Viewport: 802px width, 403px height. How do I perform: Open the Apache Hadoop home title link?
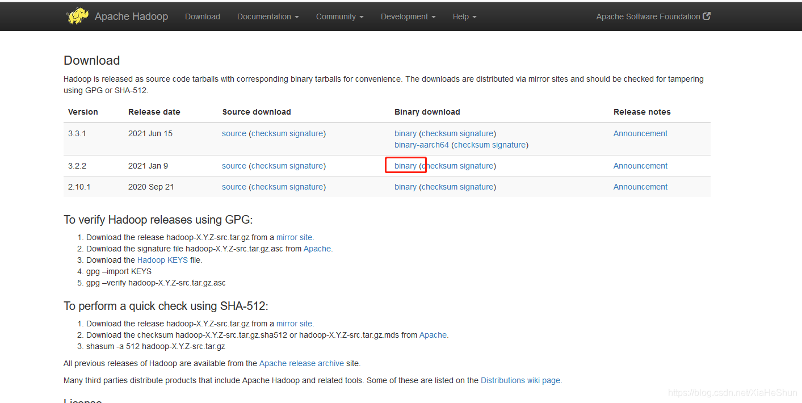[x=131, y=16]
